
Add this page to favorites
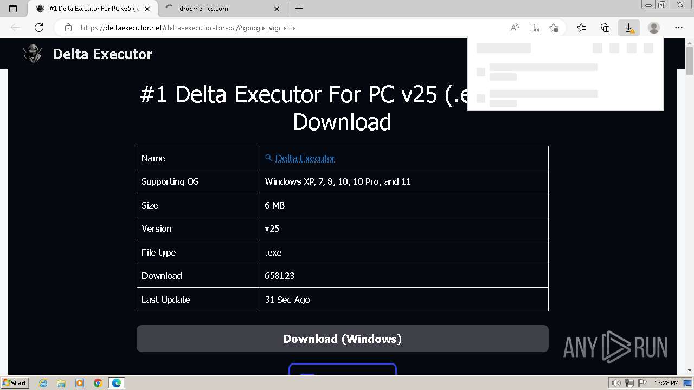tap(554, 28)
